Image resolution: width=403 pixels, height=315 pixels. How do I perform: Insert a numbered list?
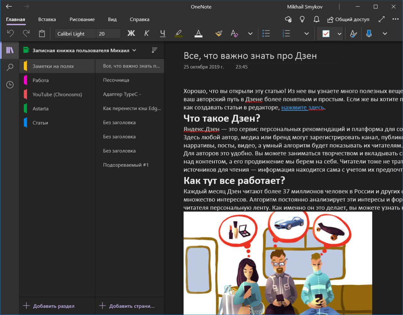(x=286, y=33)
